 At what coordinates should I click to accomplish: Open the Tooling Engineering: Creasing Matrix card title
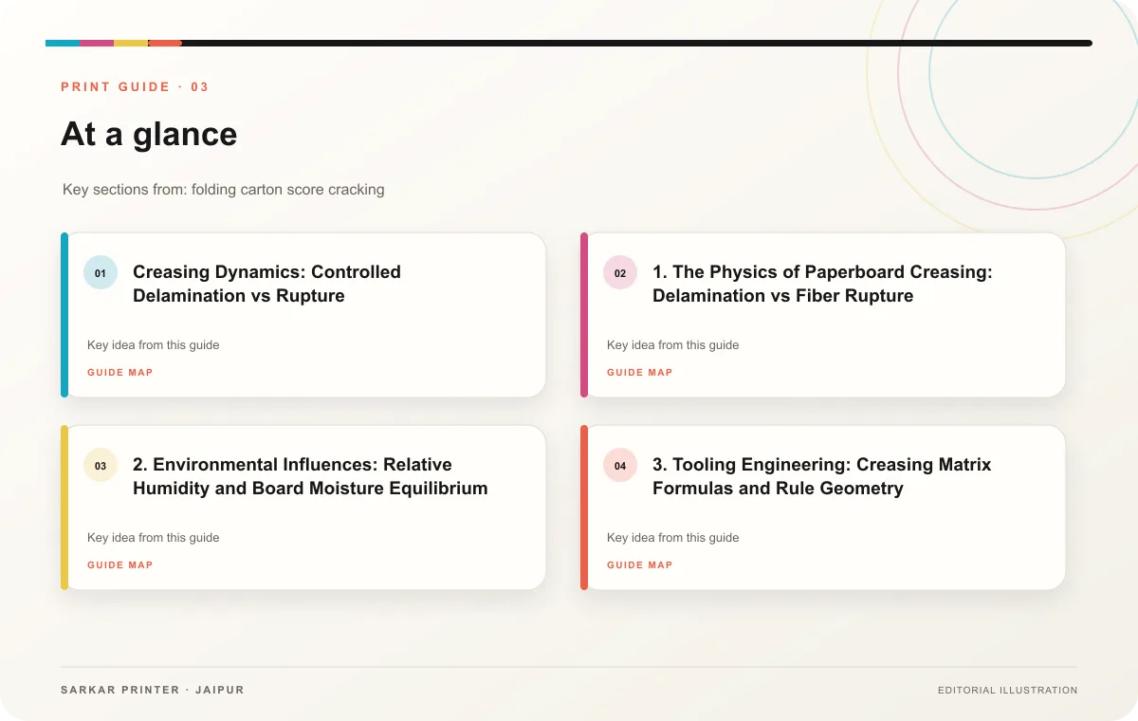(x=821, y=476)
